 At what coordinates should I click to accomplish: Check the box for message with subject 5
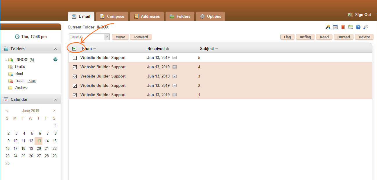tap(75, 58)
